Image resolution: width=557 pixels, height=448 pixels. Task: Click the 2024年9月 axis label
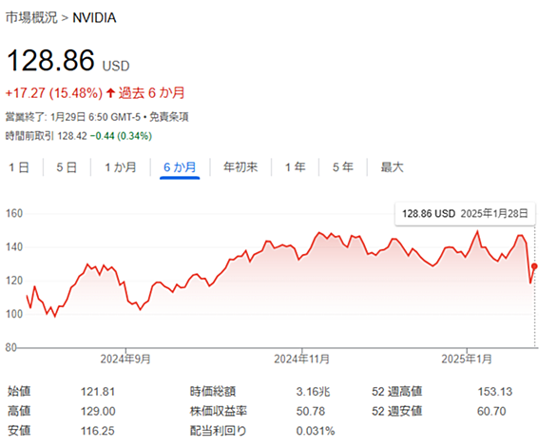125,360
